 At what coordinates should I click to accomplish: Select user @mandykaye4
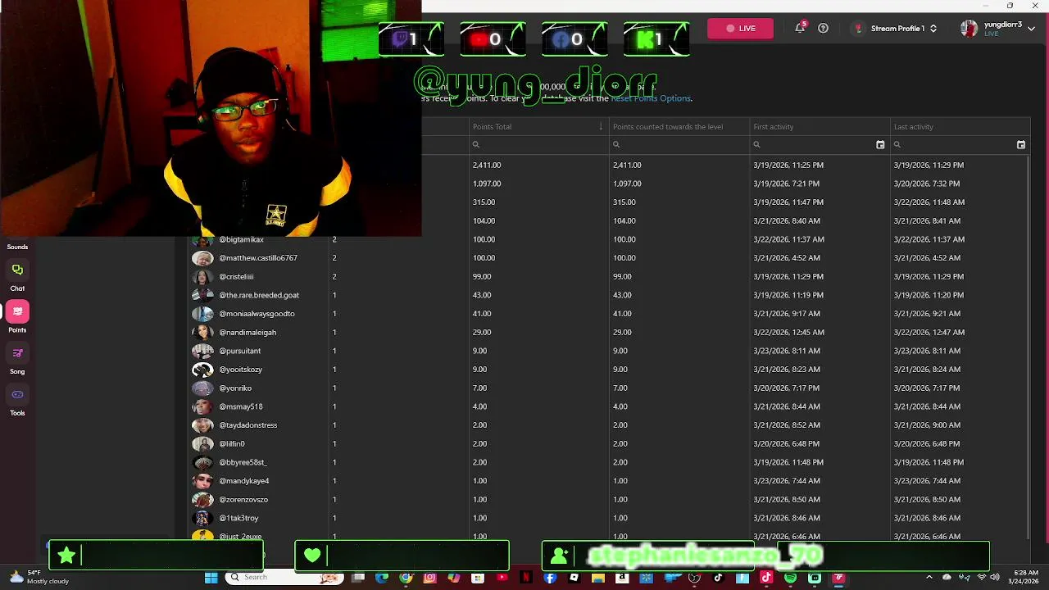pos(244,481)
